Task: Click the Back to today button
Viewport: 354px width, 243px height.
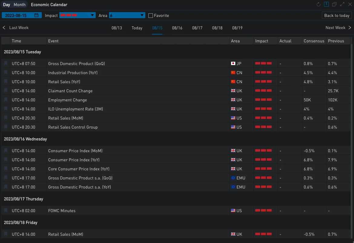Action: point(337,15)
